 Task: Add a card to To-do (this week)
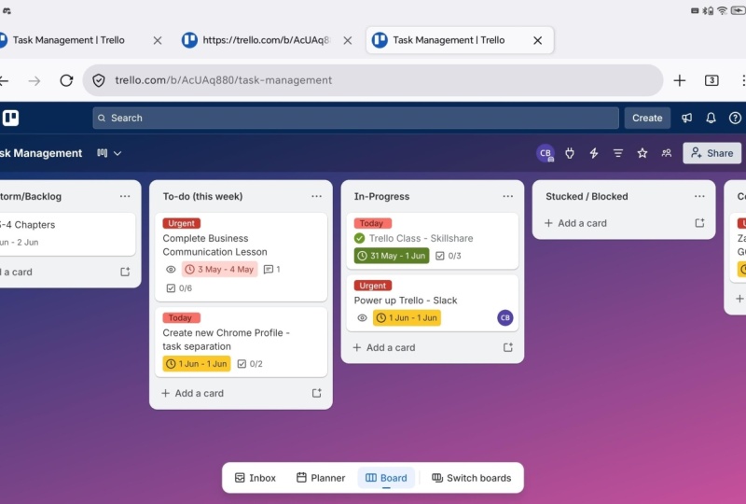point(193,393)
